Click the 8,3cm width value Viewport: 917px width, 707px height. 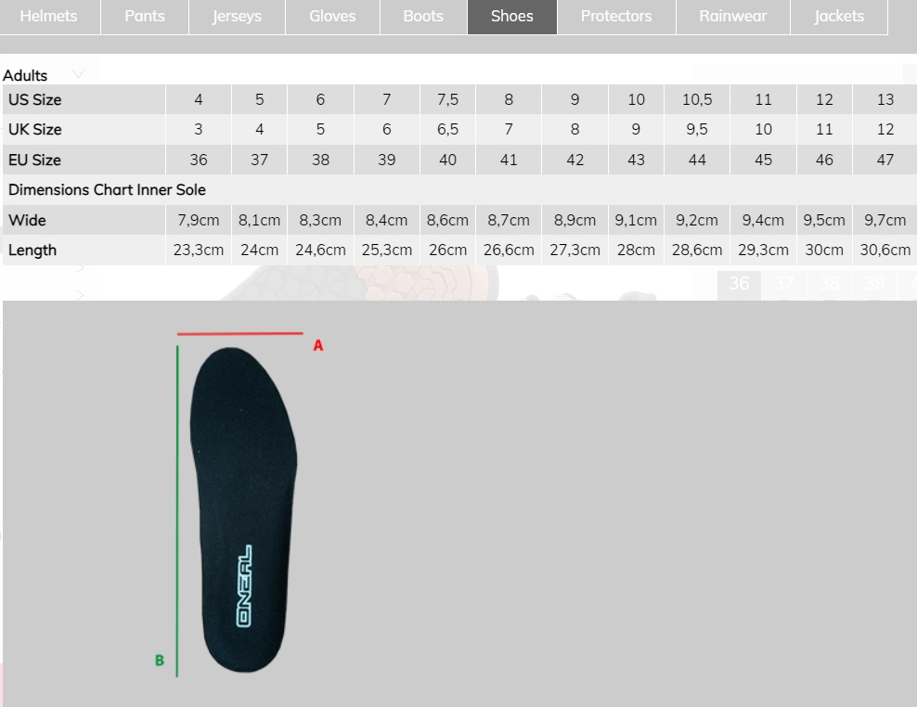pyautogui.click(x=320, y=220)
